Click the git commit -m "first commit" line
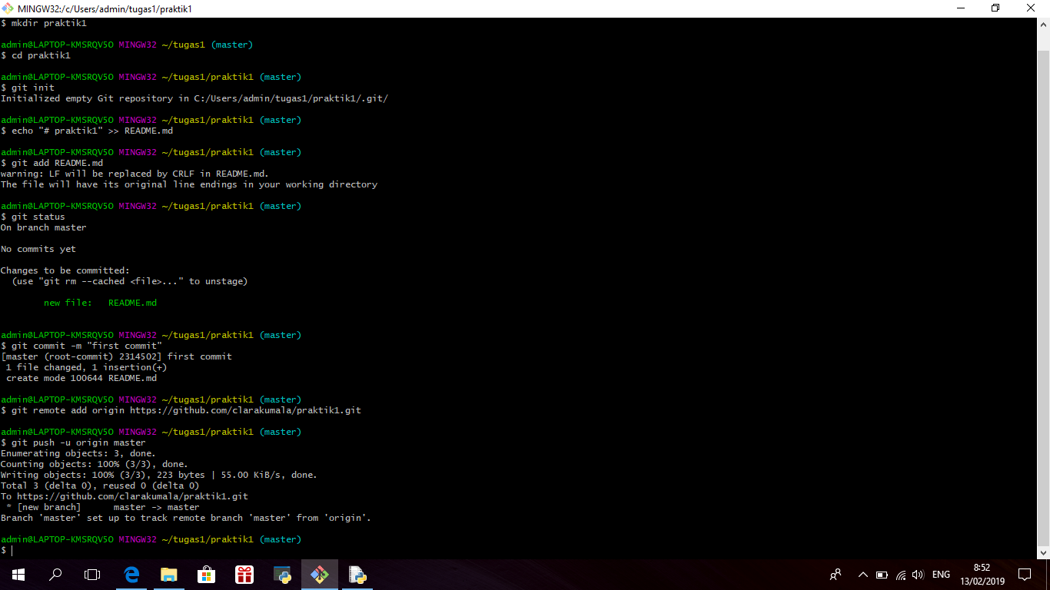1050x590 pixels. click(x=81, y=346)
